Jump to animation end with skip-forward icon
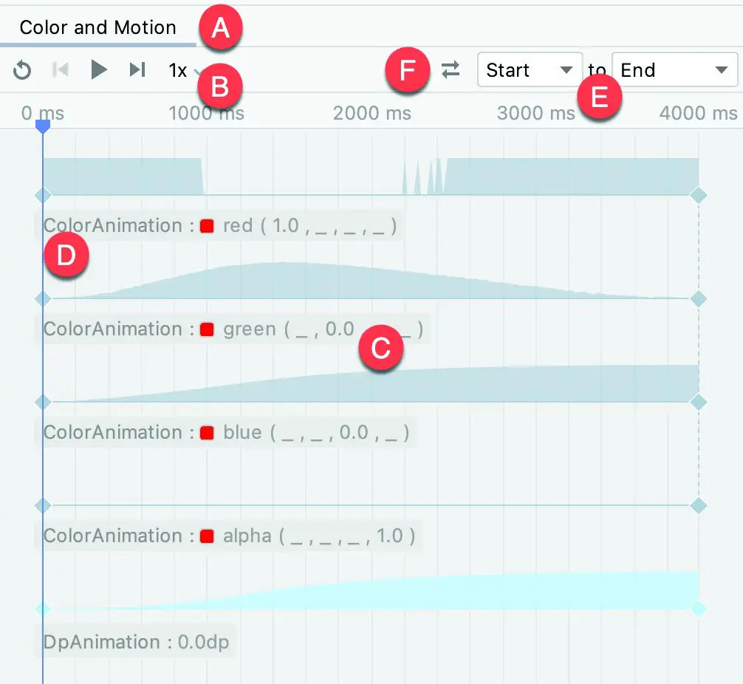Screen dimensions: 743x684 (137, 69)
